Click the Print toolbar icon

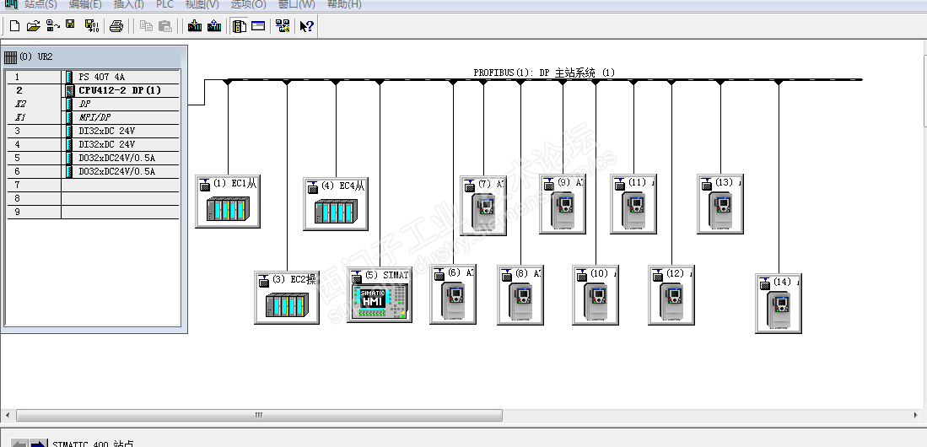pyautogui.click(x=116, y=26)
